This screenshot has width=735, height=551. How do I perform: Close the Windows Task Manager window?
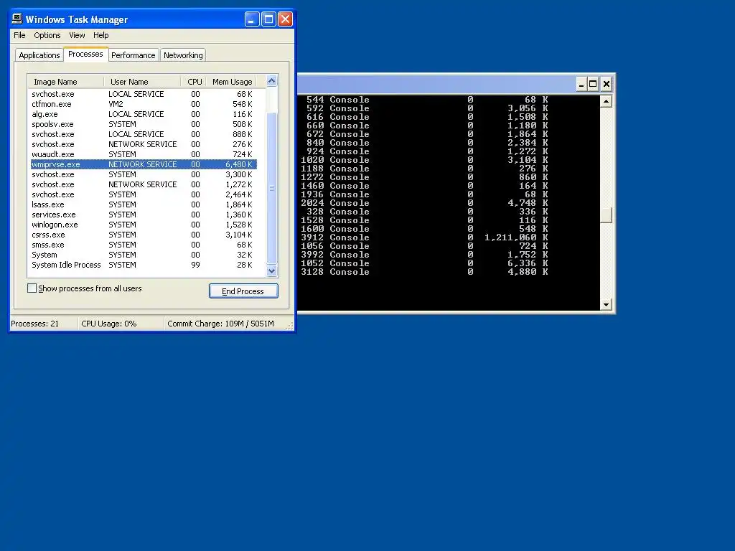[x=285, y=19]
